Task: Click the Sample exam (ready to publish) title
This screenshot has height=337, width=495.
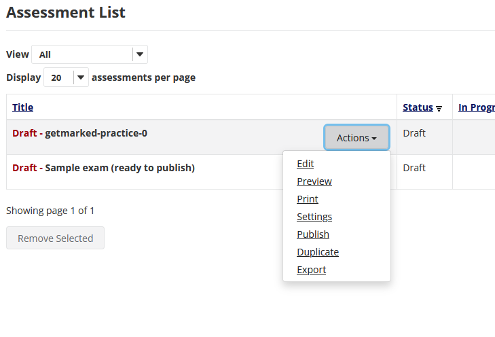Action: click(x=120, y=168)
